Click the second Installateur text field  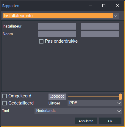click(100, 26)
